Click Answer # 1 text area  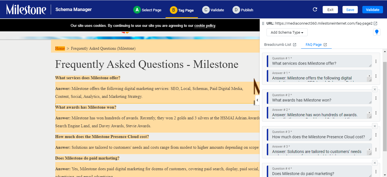(x=319, y=76)
